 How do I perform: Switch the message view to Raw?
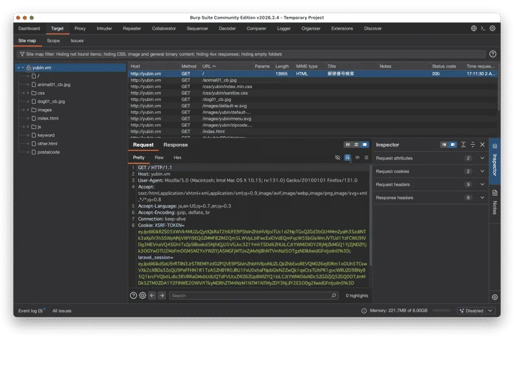coord(159,158)
